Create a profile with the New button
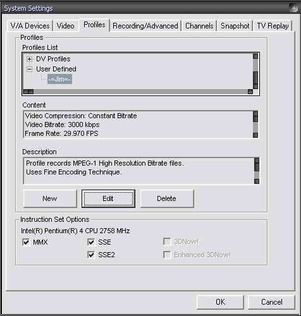This screenshot has height=316, width=301. (50, 198)
